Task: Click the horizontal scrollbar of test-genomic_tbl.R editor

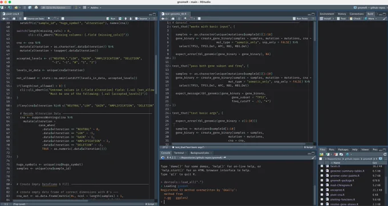Action: tap(239, 144)
